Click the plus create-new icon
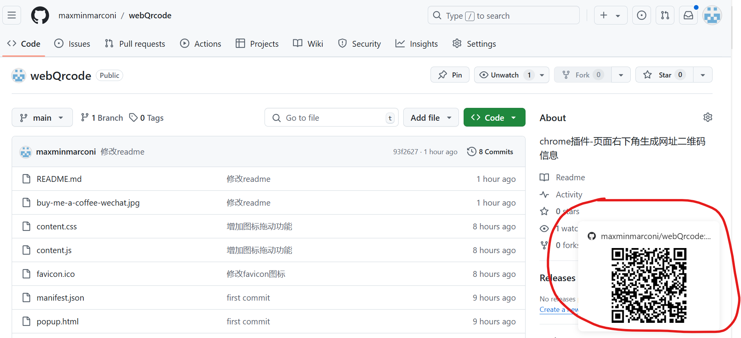 click(603, 15)
